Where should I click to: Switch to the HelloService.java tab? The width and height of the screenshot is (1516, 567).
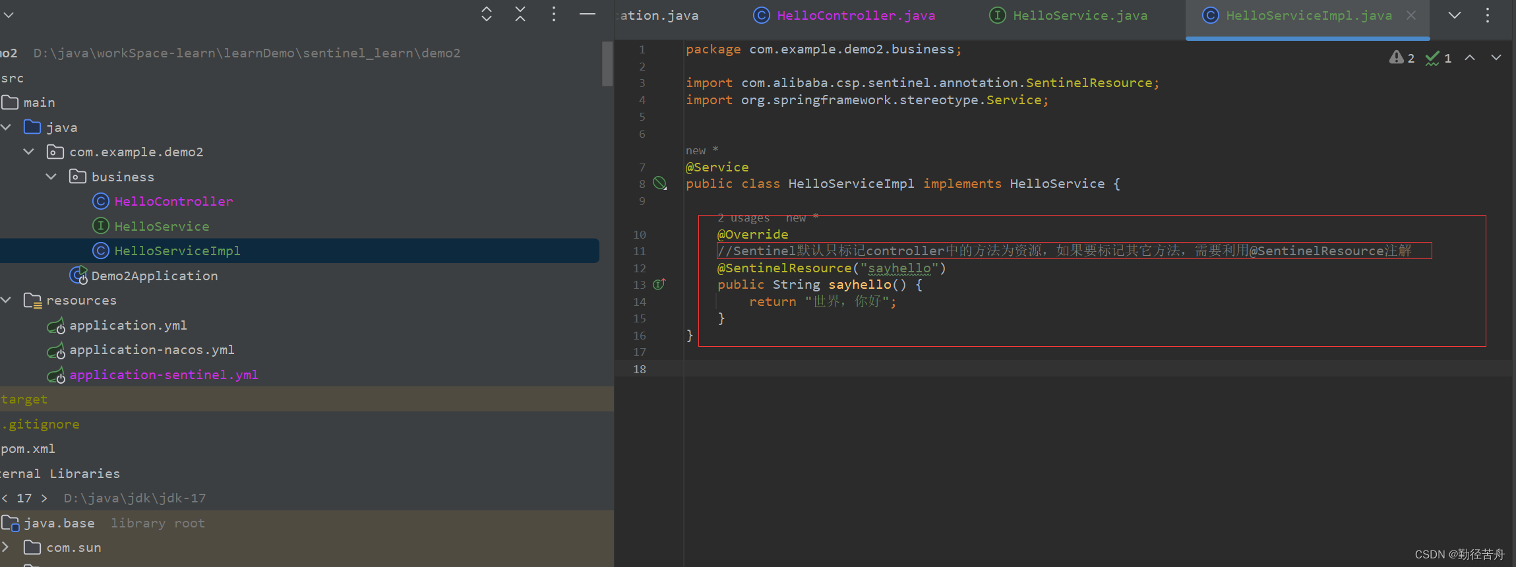coord(1069,15)
